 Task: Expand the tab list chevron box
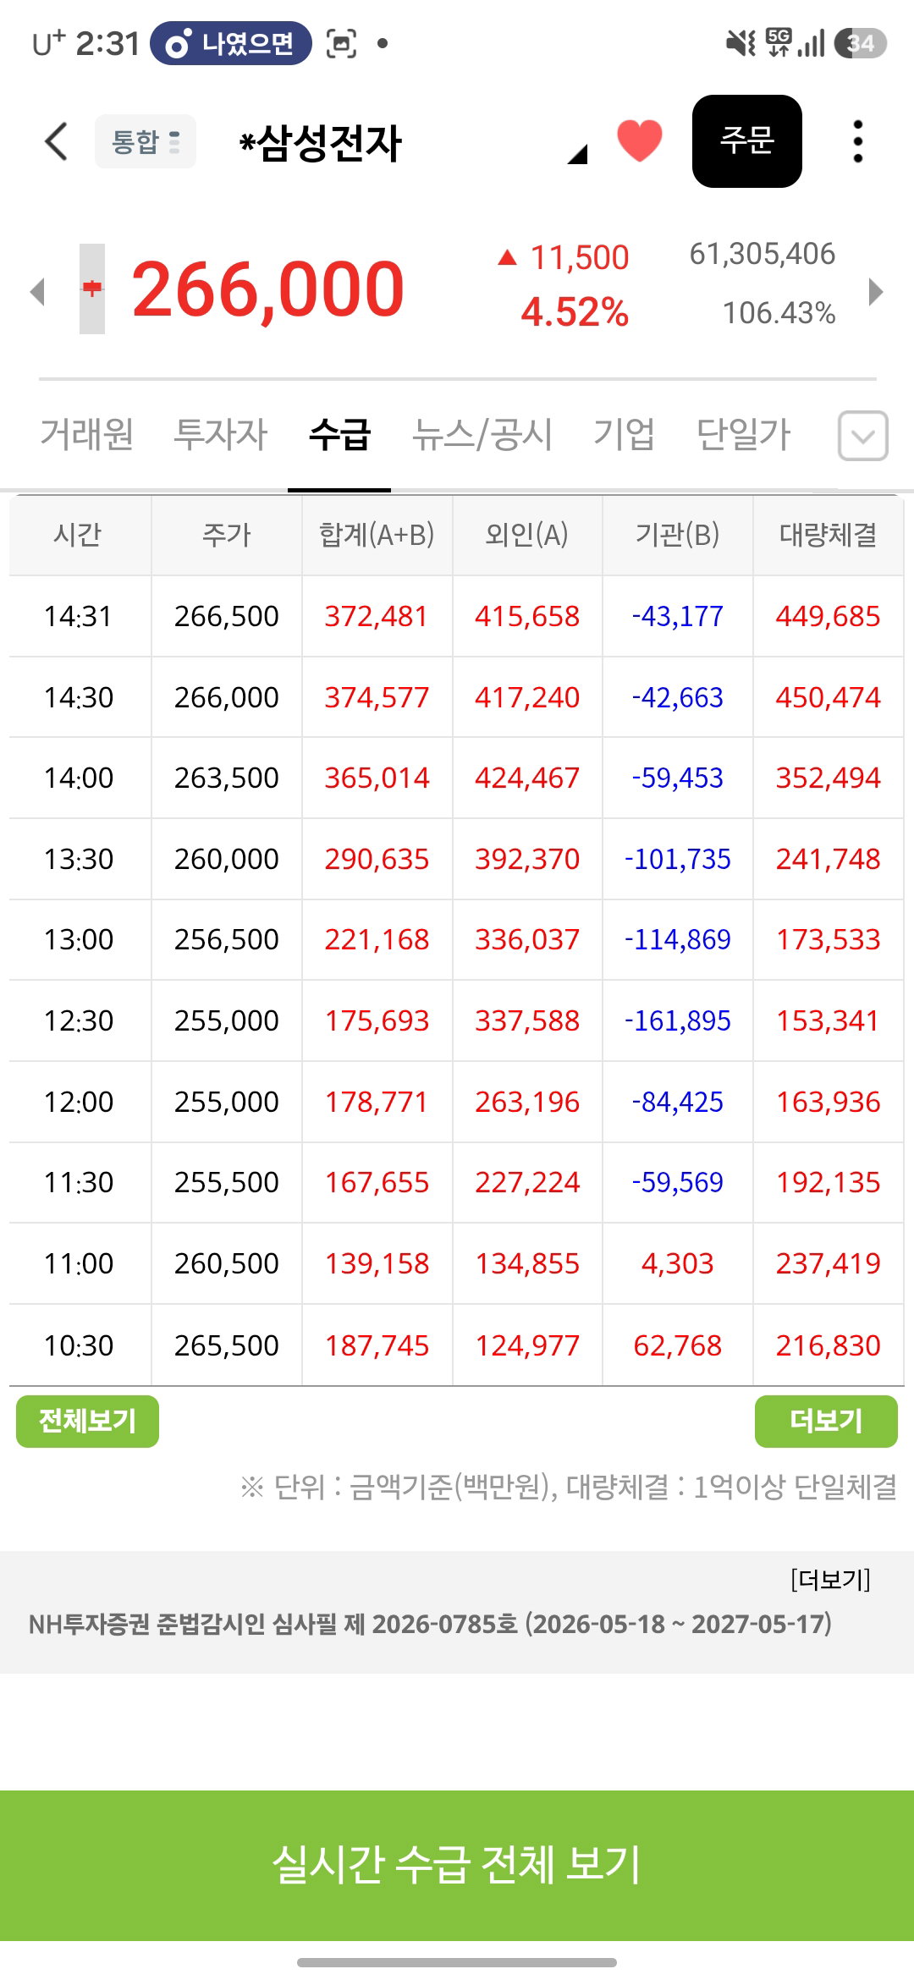(x=862, y=436)
